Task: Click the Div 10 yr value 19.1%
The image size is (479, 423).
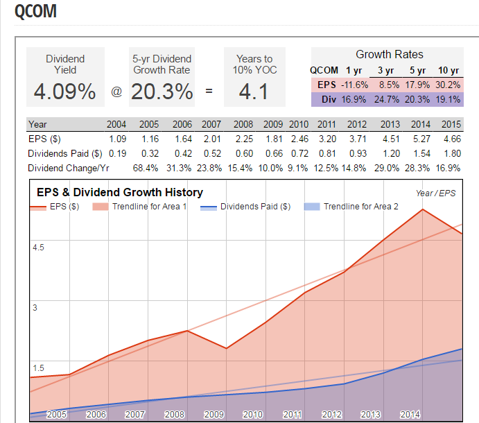Action: tap(448, 99)
